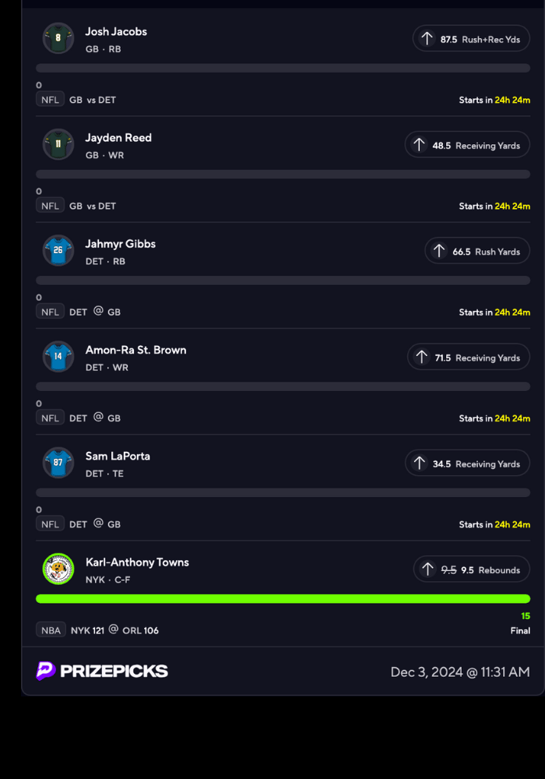Click up arrow on Jahmyr Gibbs pick
Viewport: 545px width, 779px height.
(x=439, y=251)
